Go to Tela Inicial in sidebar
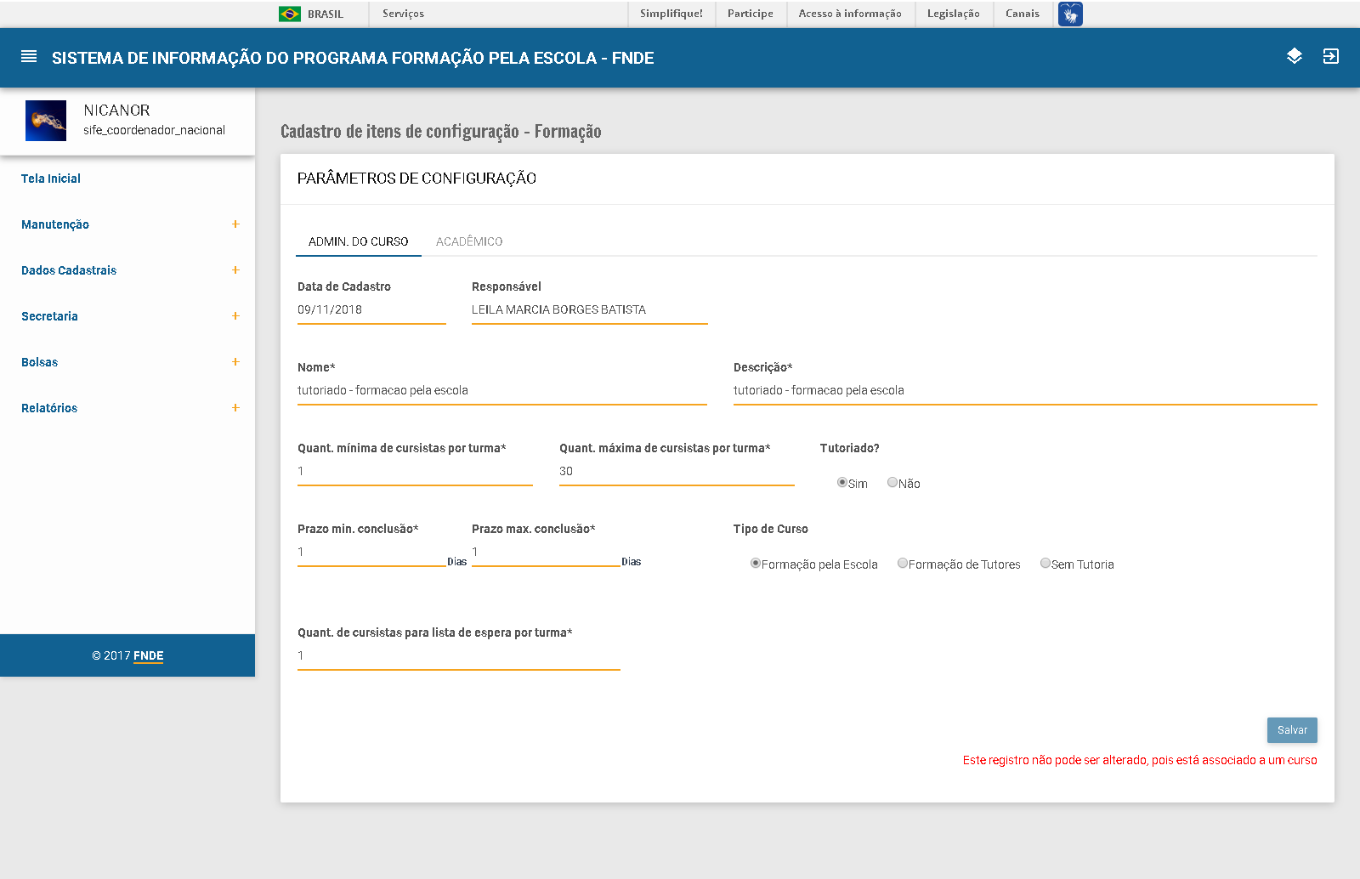The width and height of the screenshot is (1360, 879). 51,179
